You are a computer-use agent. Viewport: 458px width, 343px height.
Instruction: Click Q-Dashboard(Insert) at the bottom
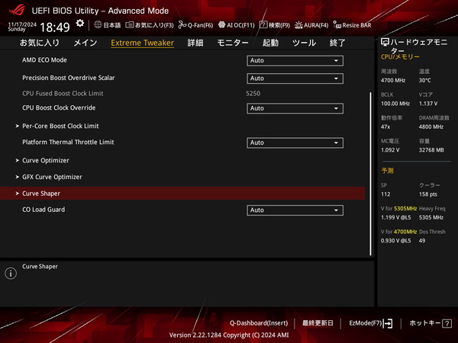(x=259, y=323)
